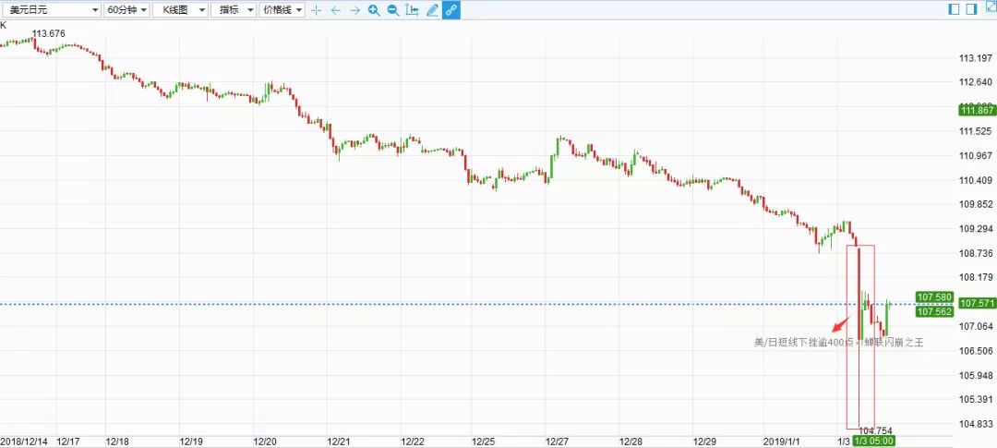Toggle the highlighted chain link button

[450, 10]
